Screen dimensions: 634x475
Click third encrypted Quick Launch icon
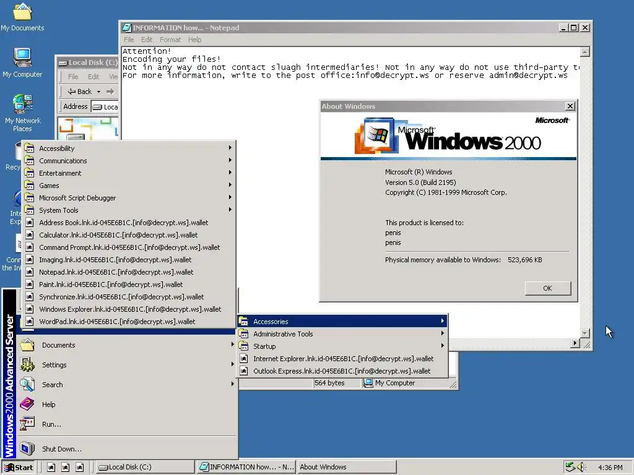pyautogui.click(x=80, y=468)
